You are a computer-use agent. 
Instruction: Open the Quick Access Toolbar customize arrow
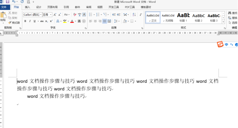(33, 2)
